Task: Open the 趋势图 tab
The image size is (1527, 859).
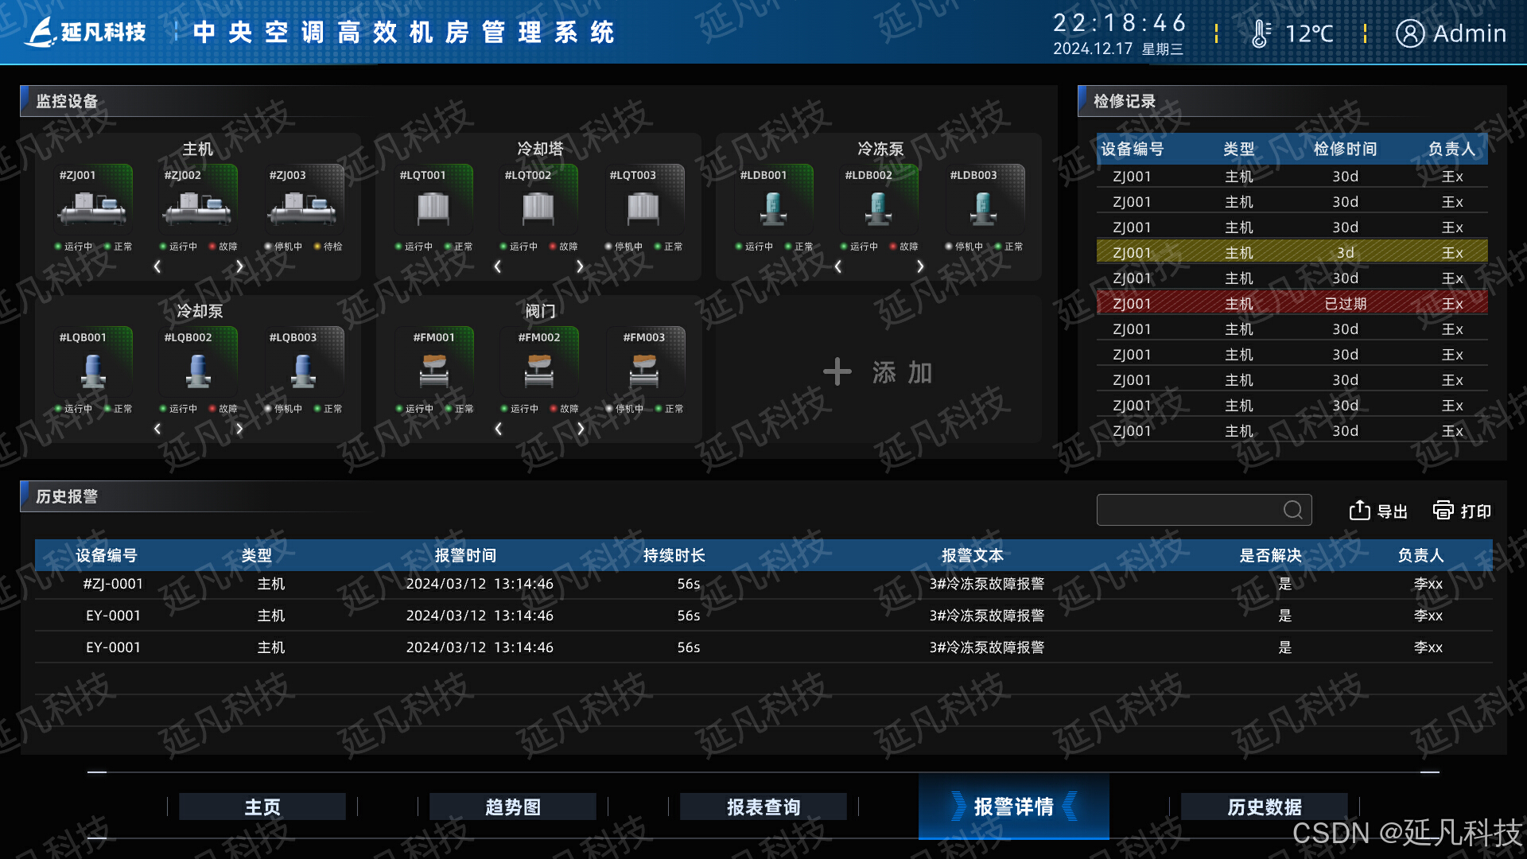Action: 513,807
